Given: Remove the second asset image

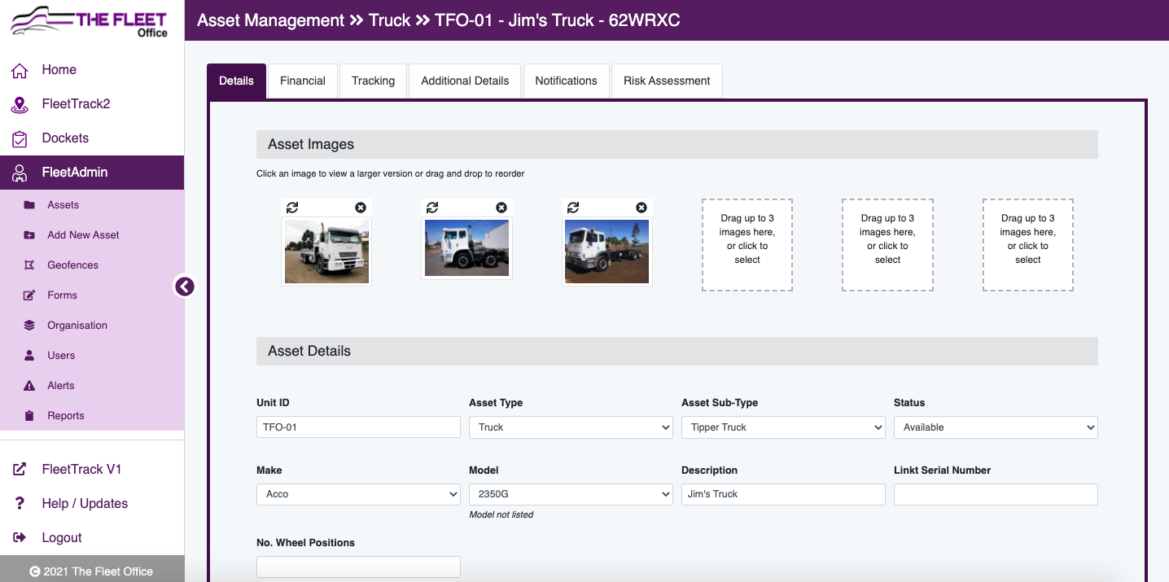Looking at the screenshot, I should (501, 208).
